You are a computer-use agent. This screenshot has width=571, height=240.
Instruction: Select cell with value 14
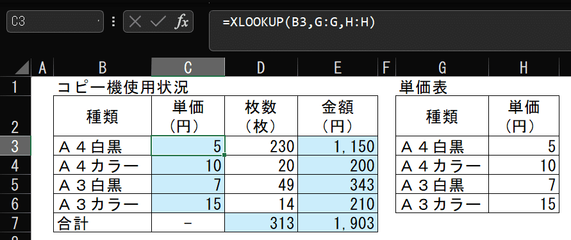click(x=261, y=204)
